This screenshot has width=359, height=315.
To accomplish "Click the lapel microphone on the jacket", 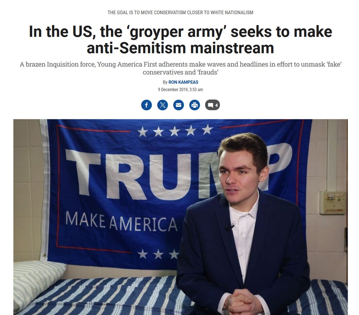I will click(x=230, y=228).
